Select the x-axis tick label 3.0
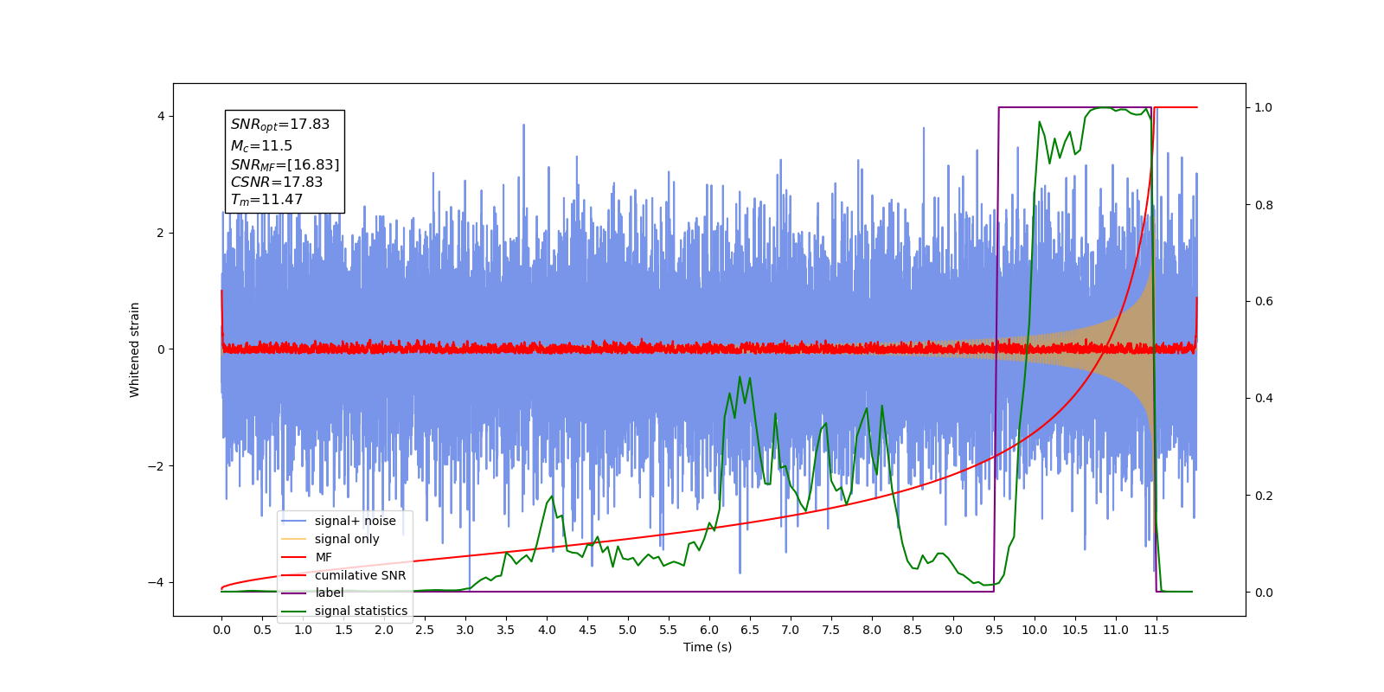 (x=465, y=630)
